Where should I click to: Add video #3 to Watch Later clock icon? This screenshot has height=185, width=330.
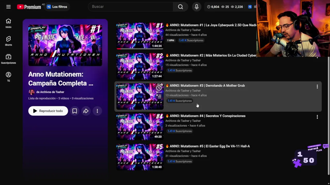159,88
